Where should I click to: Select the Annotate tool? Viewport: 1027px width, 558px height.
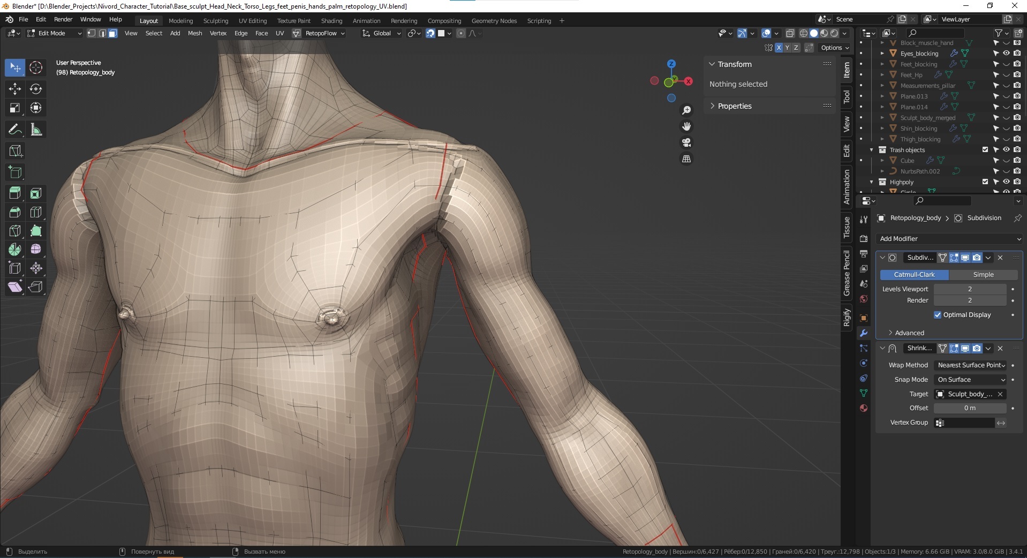pyautogui.click(x=15, y=130)
